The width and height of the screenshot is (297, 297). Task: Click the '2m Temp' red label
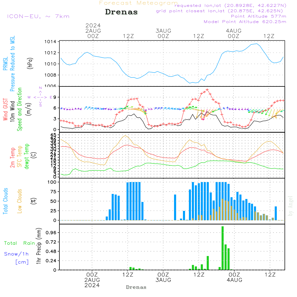[12, 158]
